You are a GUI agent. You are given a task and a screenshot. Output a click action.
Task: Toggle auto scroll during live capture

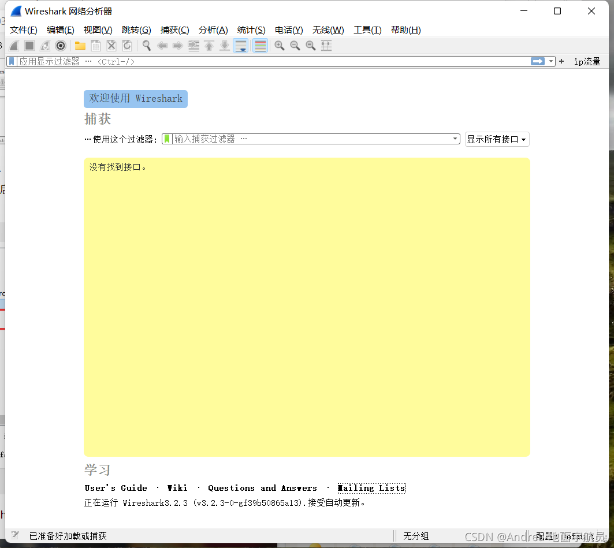pos(241,46)
